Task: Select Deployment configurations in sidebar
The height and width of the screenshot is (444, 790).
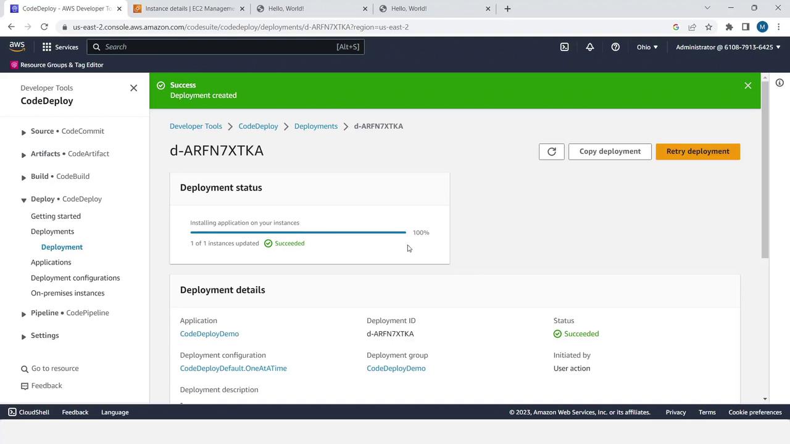Action: point(75,278)
